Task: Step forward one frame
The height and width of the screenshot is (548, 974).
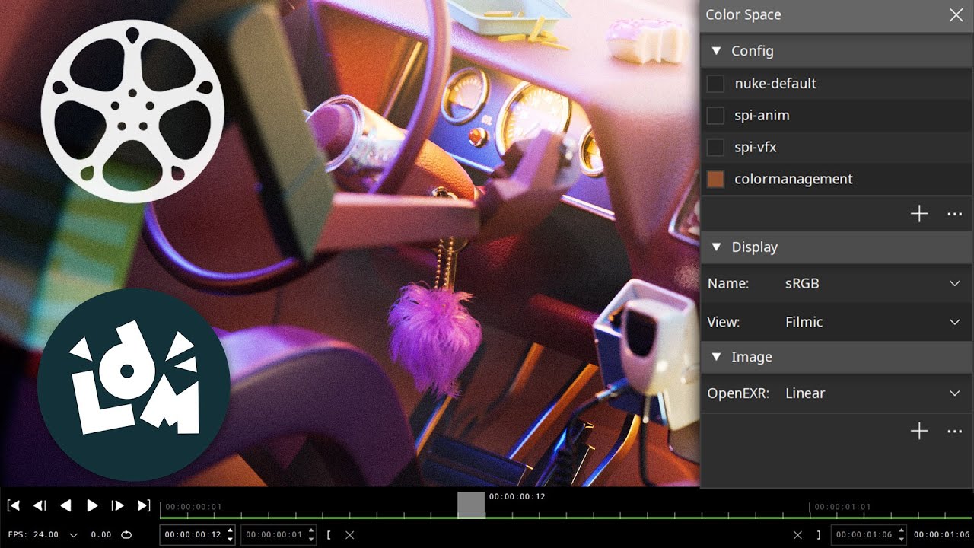Action: [118, 505]
